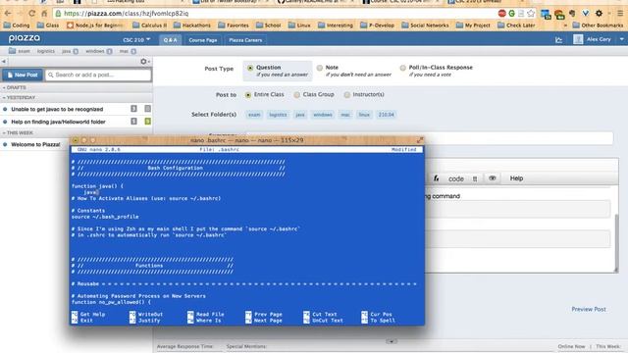Open the Node.js for Beginners bookmark
628x353 pixels.
pyautogui.click(x=96, y=25)
